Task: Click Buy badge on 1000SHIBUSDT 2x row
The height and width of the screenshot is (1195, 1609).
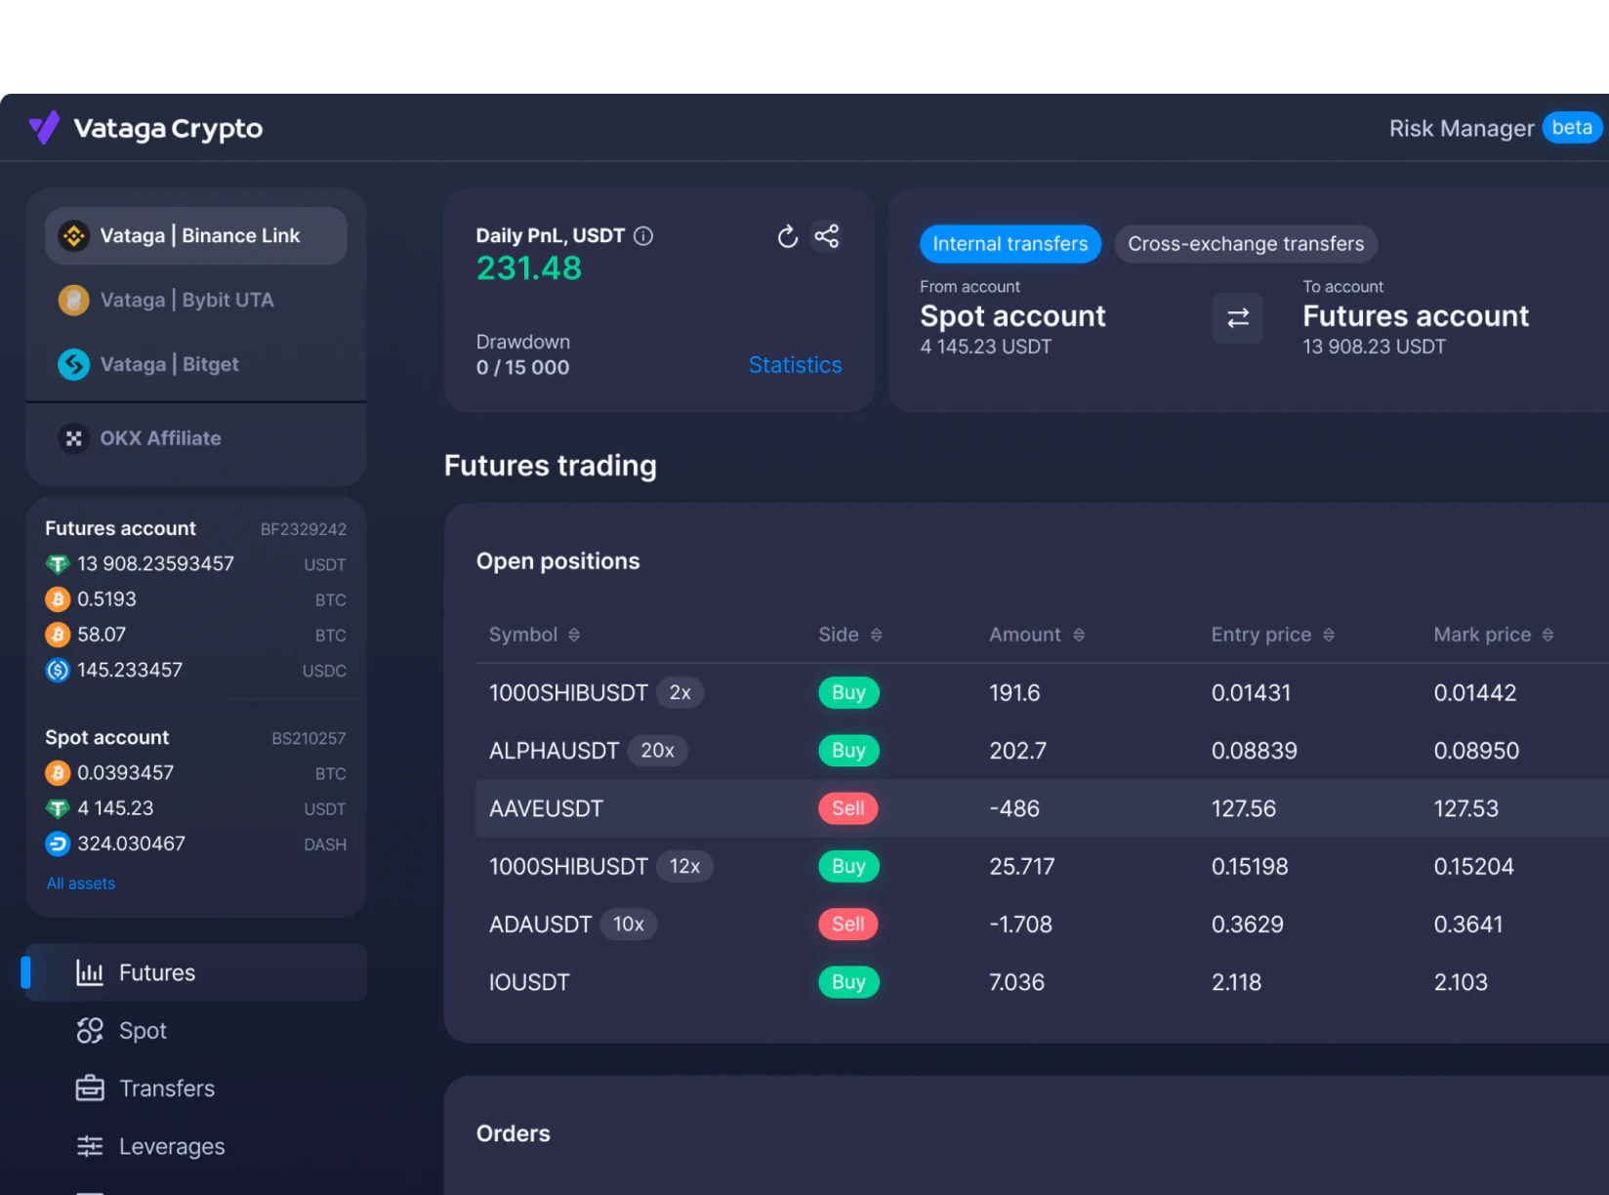Action: 848,693
